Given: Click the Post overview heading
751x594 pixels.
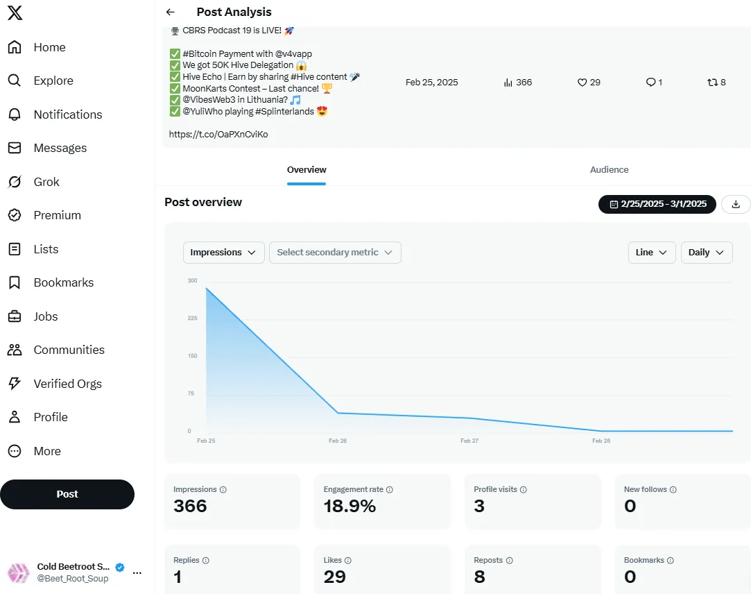Looking at the screenshot, I should 203,203.
